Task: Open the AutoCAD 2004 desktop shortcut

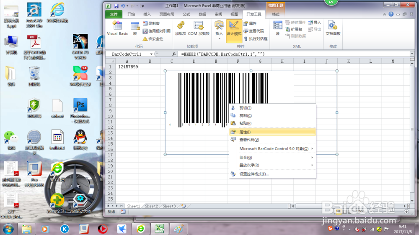Action: pyautogui.click(x=34, y=15)
